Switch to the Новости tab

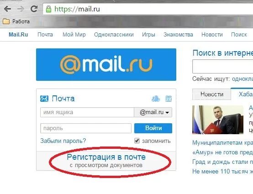click(x=212, y=94)
